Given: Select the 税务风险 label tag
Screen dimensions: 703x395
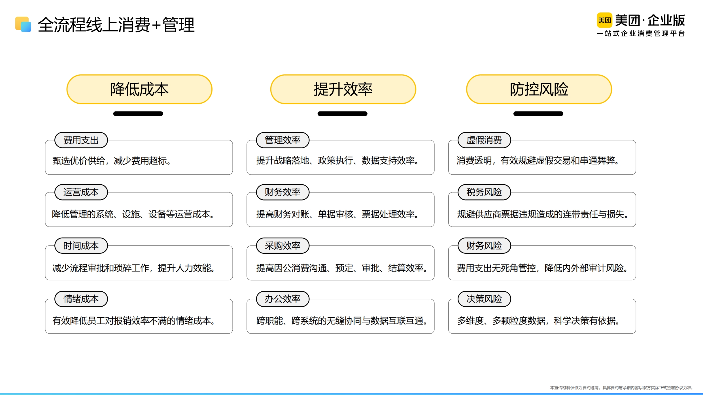Looking at the screenshot, I should point(484,192).
